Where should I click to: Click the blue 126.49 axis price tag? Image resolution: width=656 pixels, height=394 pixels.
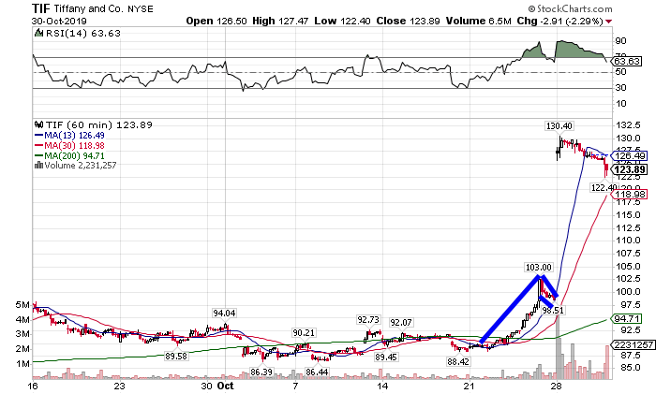(629, 156)
